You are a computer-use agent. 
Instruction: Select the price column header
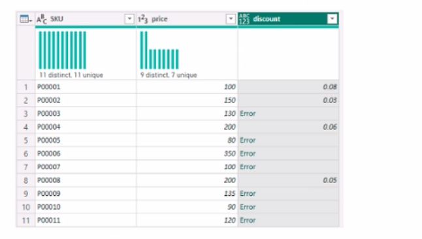pyautogui.click(x=187, y=19)
